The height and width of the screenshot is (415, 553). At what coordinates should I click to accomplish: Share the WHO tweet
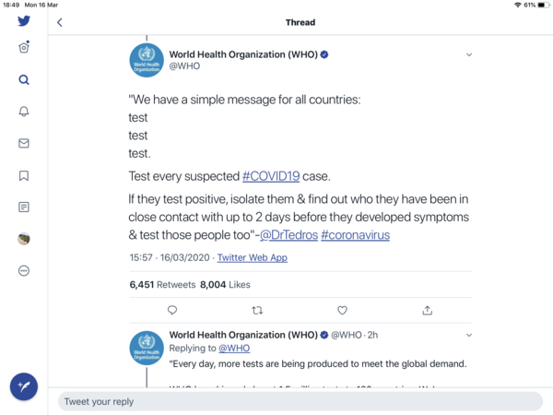pyautogui.click(x=427, y=311)
